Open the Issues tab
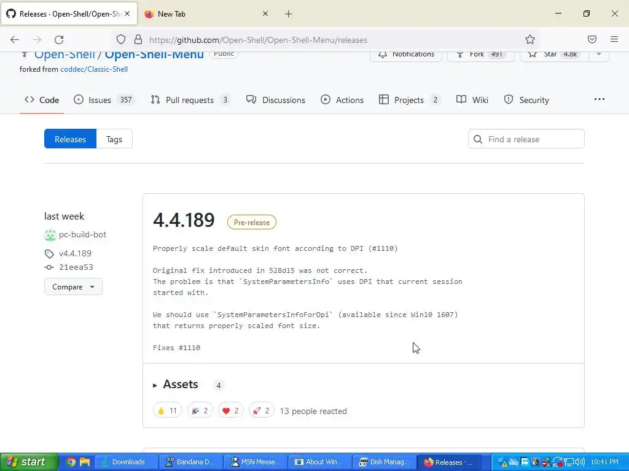The width and height of the screenshot is (629, 471). [x=104, y=100]
